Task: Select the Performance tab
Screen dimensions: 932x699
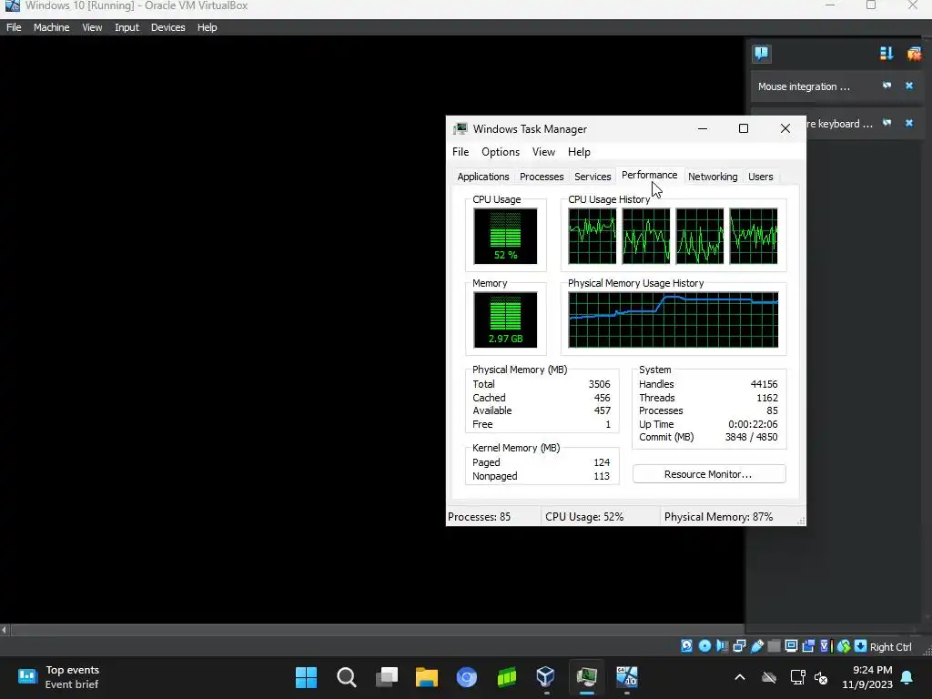Action: [x=649, y=175]
